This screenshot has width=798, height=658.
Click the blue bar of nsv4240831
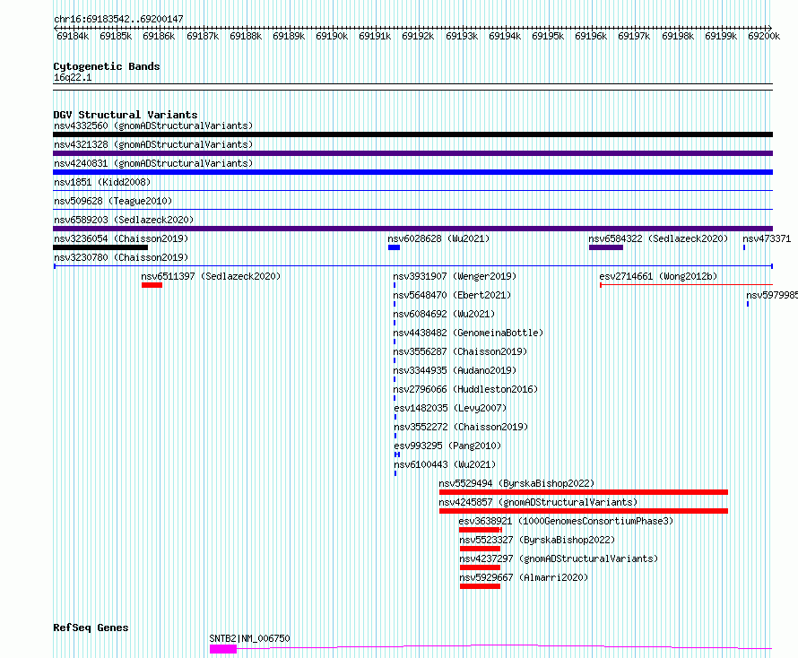[412, 172]
